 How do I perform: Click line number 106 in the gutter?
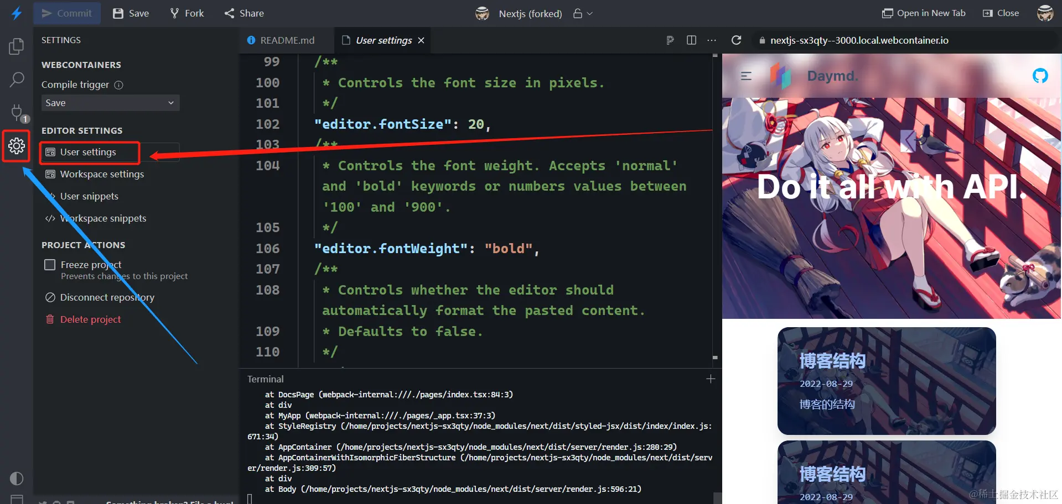click(x=267, y=249)
